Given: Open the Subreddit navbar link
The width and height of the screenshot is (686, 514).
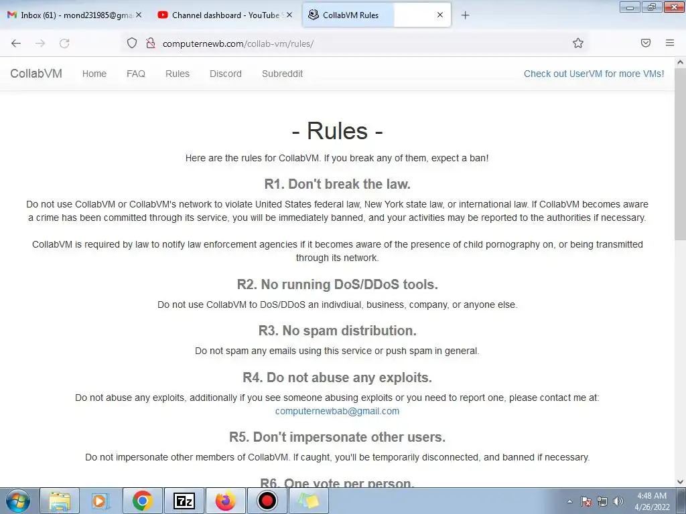Looking at the screenshot, I should pyautogui.click(x=282, y=74).
